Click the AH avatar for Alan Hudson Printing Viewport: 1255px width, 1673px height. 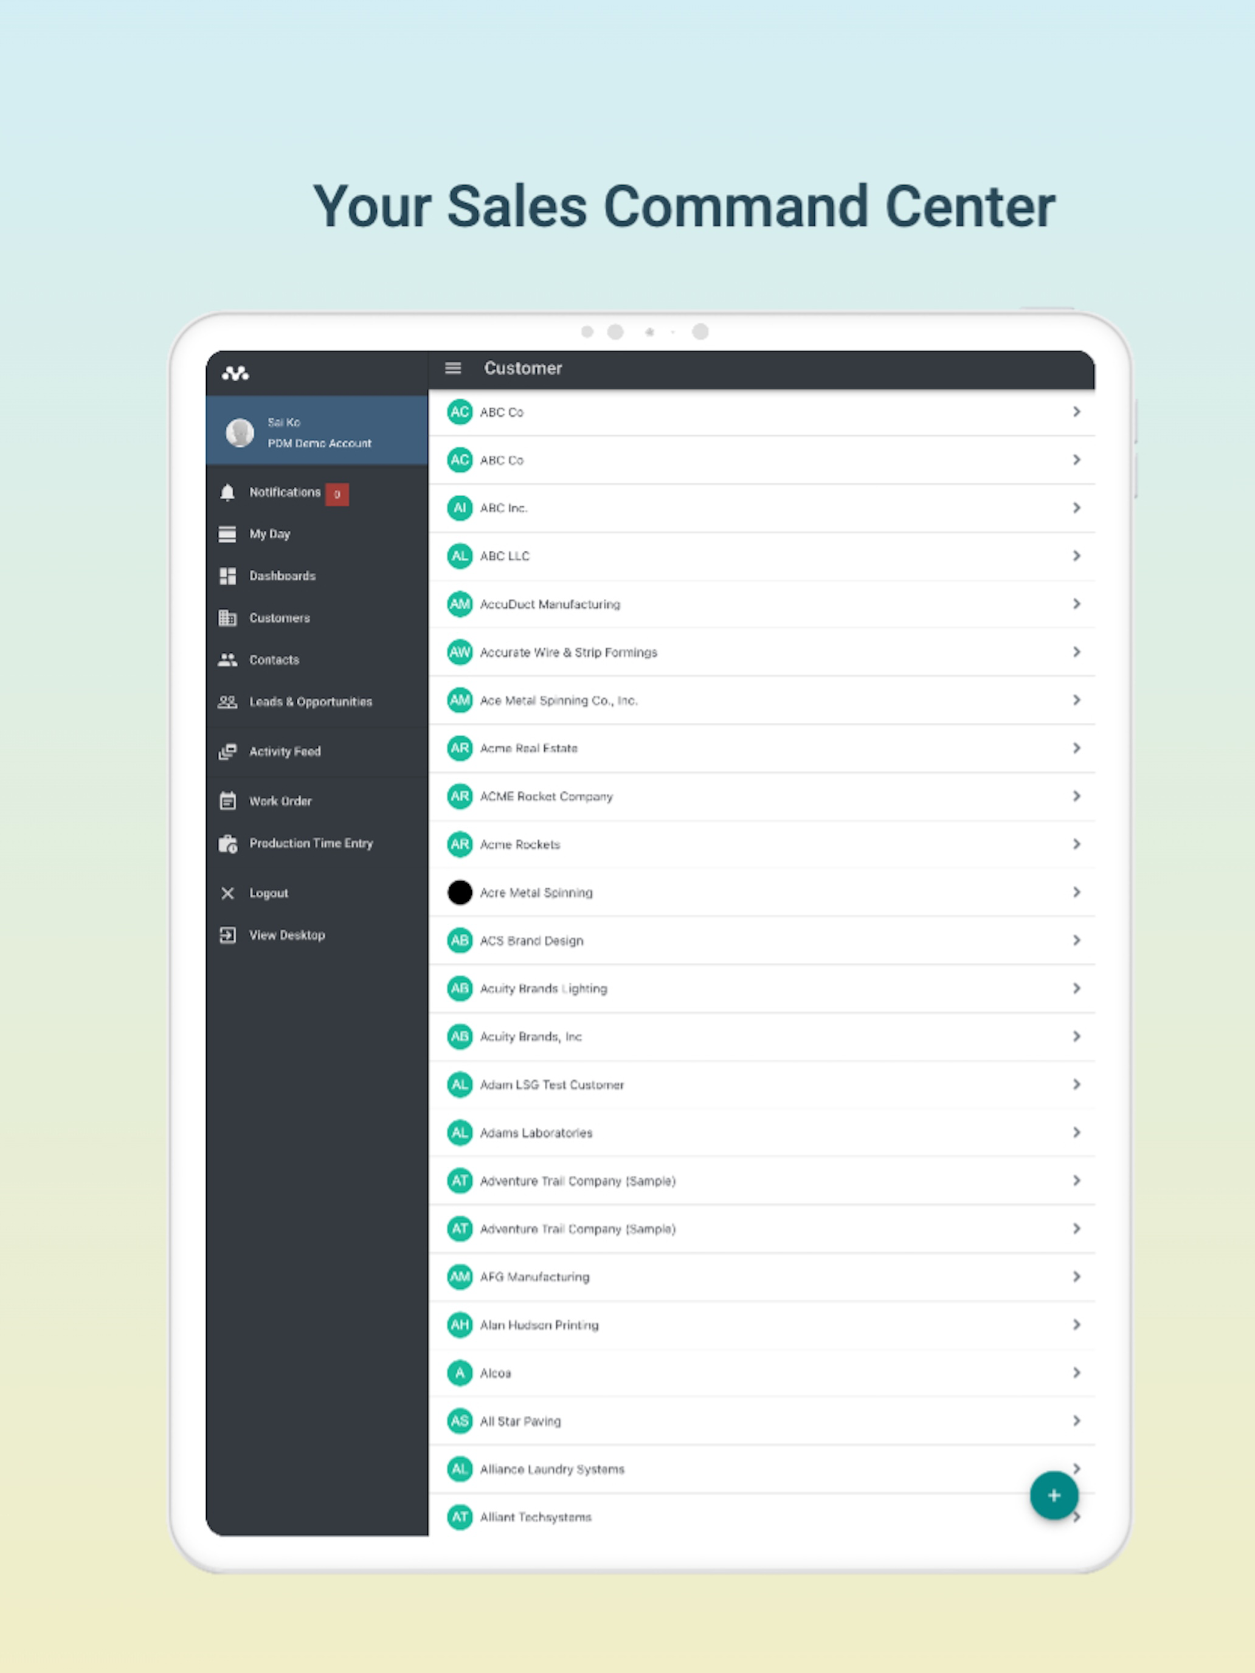click(x=459, y=1325)
